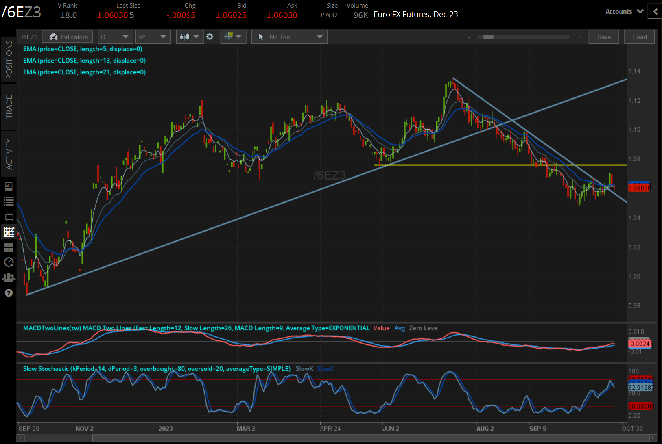Collapse panel with left arrow chevron
Viewport: 662px width, 444px height.
[x=655, y=11]
